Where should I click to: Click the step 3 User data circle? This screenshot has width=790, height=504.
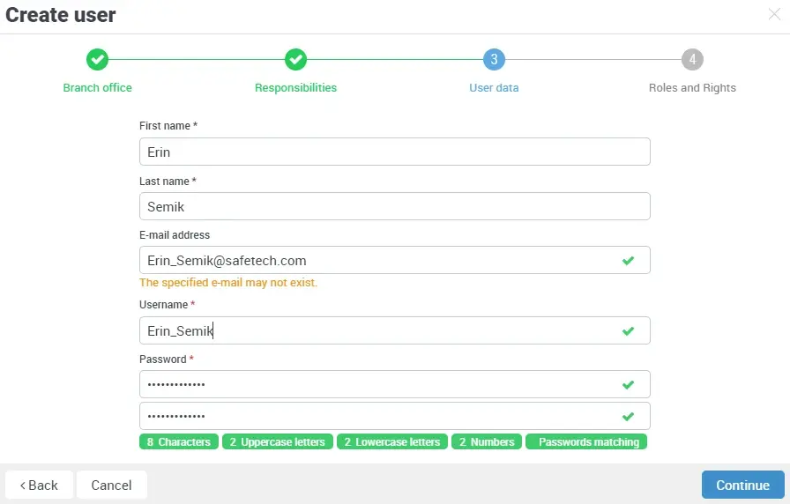(494, 59)
